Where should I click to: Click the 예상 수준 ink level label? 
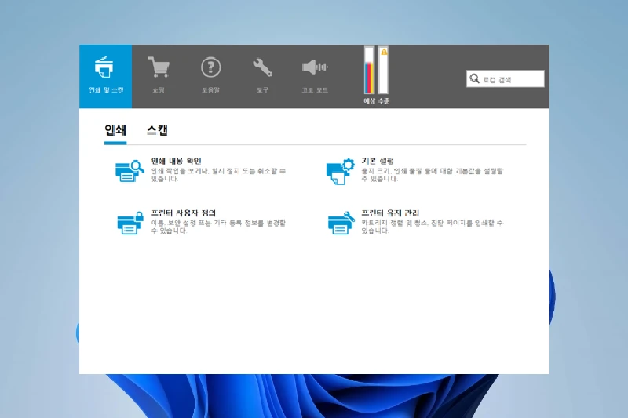(x=376, y=101)
